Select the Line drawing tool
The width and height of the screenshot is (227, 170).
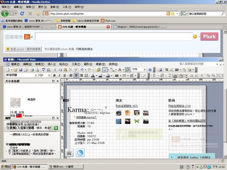click(x=145, y=76)
